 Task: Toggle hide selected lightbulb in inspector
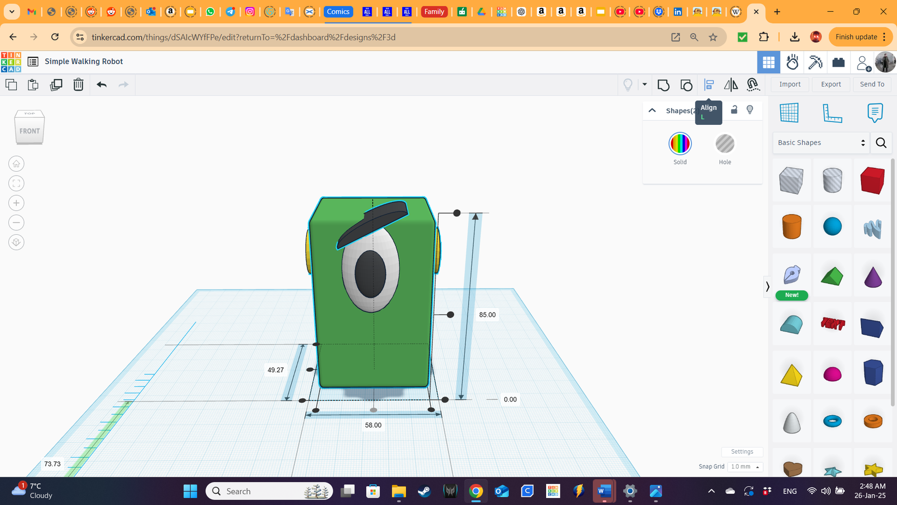click(x=750, y=109)
